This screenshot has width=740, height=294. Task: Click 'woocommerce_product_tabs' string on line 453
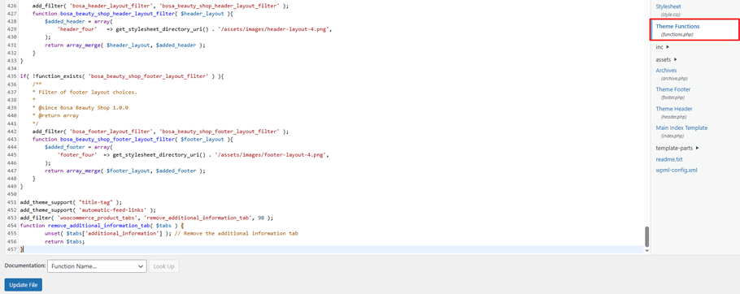pos(98,218)
